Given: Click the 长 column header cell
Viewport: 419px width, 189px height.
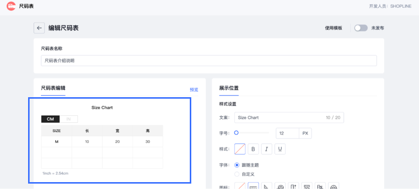Looking at the screenshot, I should coord(87,131).
